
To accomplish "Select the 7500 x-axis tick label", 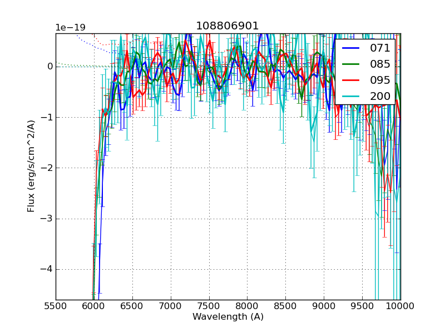I will tap(209, 306).
